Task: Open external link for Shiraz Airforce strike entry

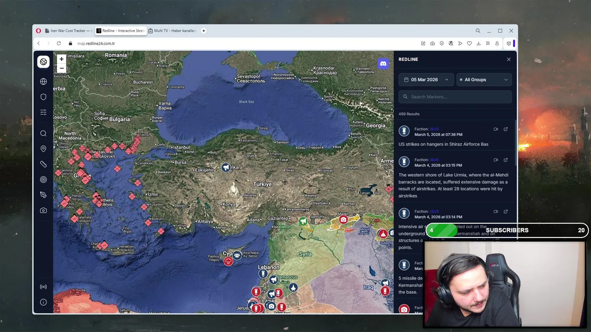Action: coord(506,129)
